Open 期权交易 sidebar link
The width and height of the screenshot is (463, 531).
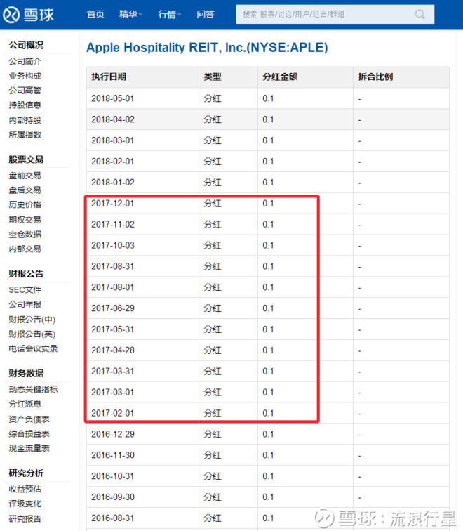click(x=25, y=219)
